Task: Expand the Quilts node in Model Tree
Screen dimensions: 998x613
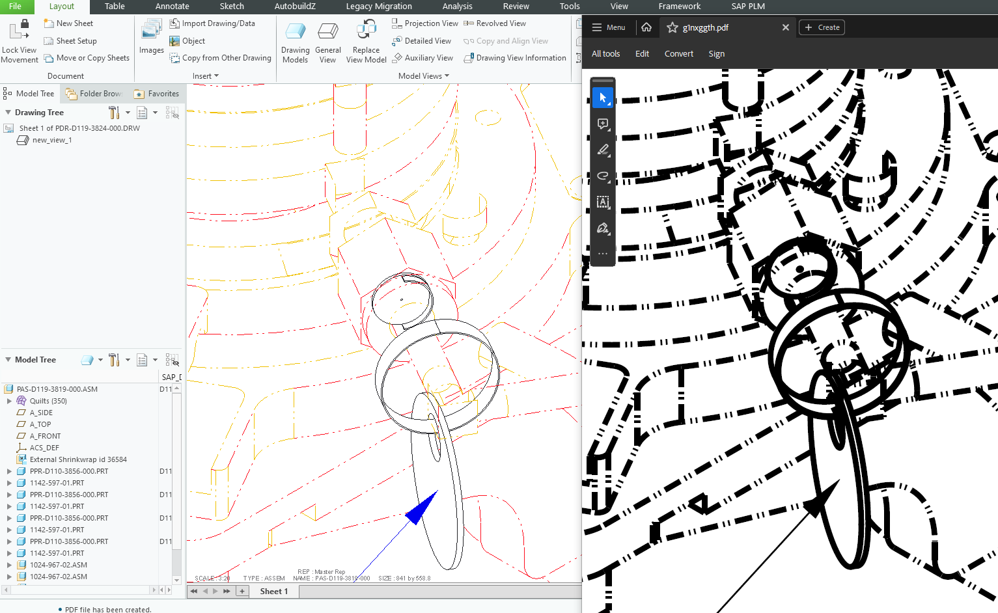Action: click(9, 400)
